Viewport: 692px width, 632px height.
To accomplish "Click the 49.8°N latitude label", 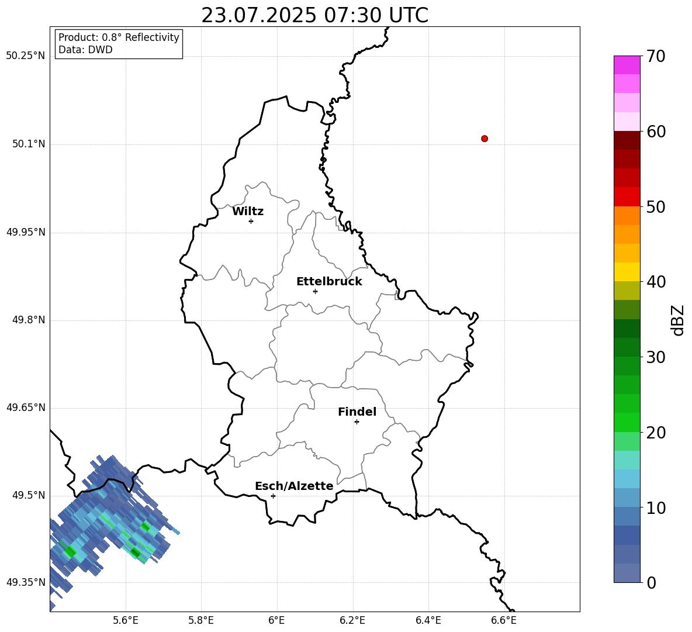I will (29, 320).
